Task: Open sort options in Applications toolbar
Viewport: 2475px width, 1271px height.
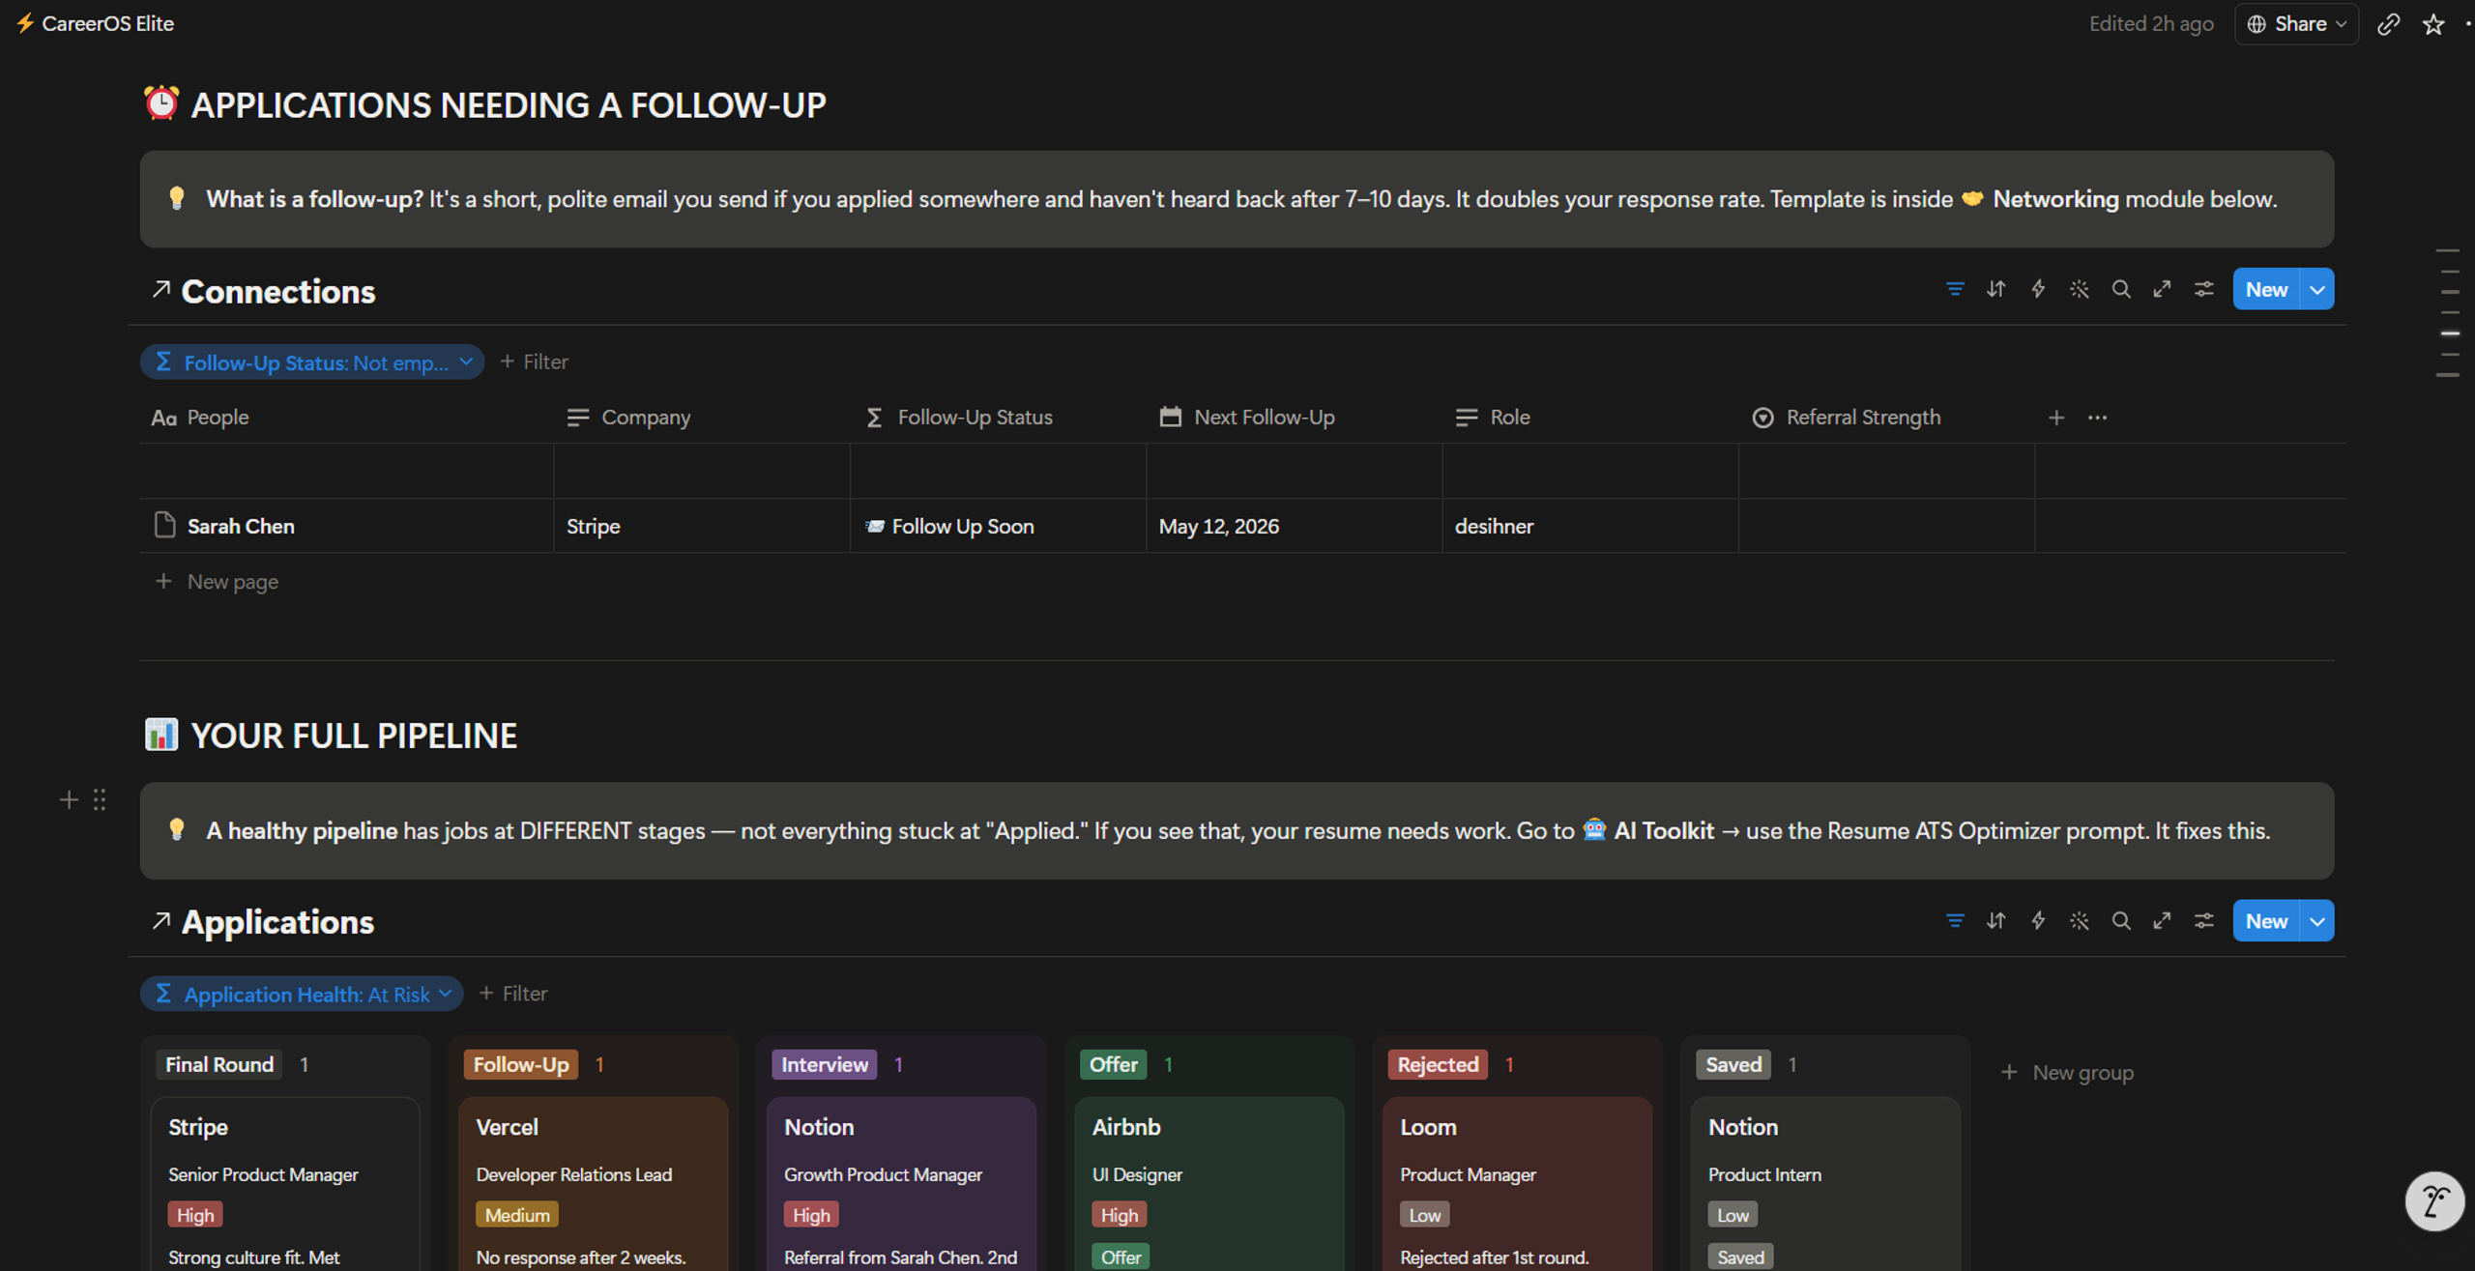Action: tap(1995, 921)
